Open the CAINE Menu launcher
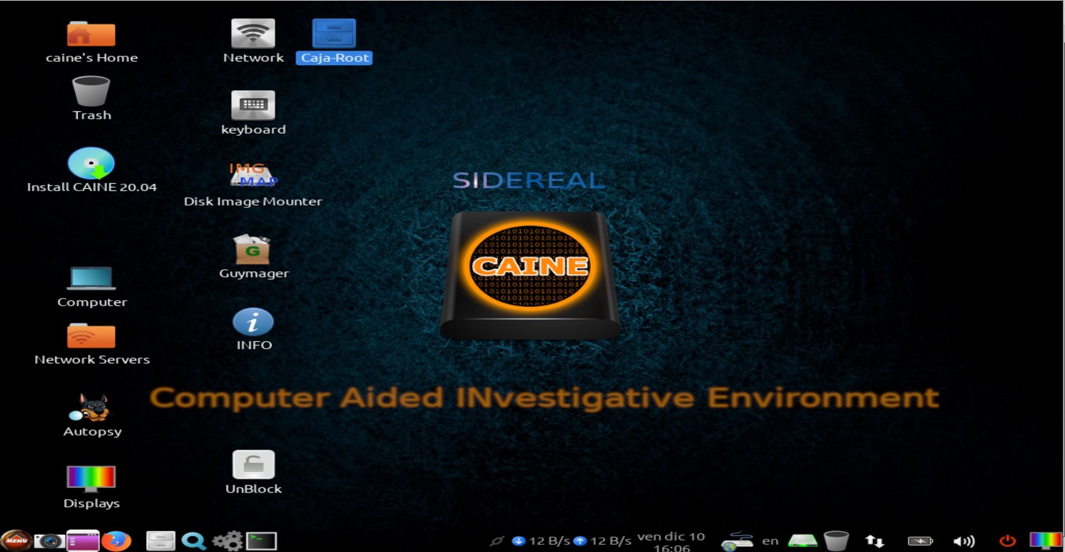This screenshot has width=1065, height=552. pos(15,540)
